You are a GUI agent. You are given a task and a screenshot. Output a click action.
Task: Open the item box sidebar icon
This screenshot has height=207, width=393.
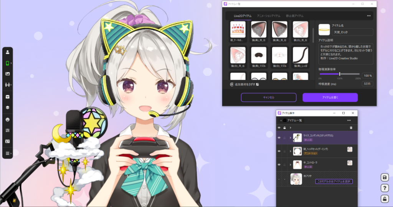click(x=8, y=97)
